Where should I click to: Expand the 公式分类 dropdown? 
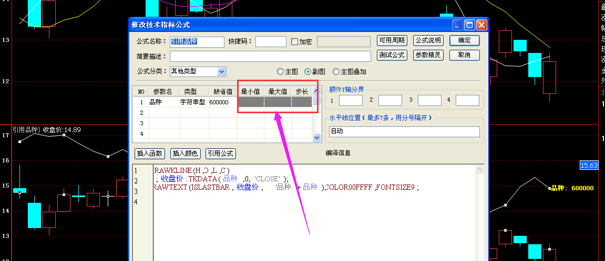coord(221,71)
